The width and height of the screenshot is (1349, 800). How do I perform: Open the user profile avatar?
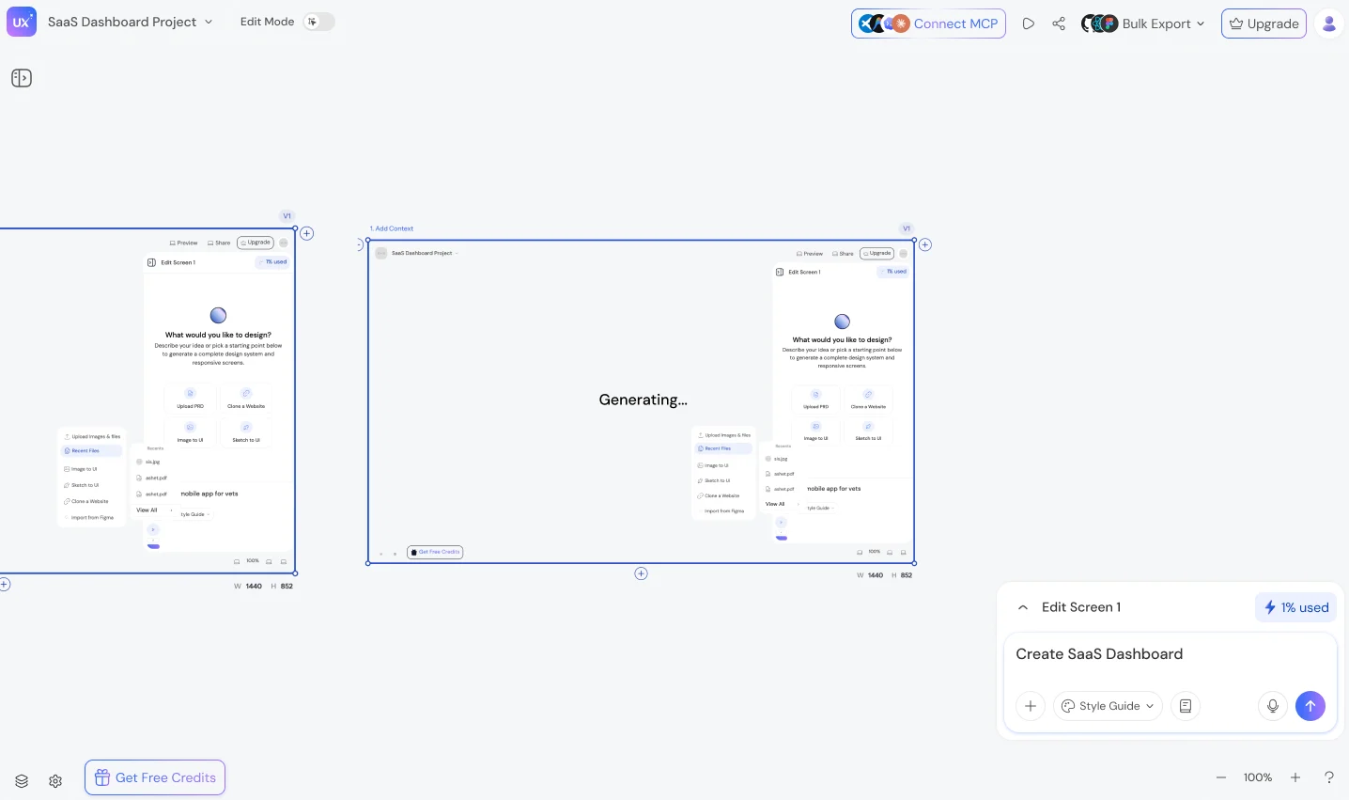pyautogui.click(x=1329, y=24)
